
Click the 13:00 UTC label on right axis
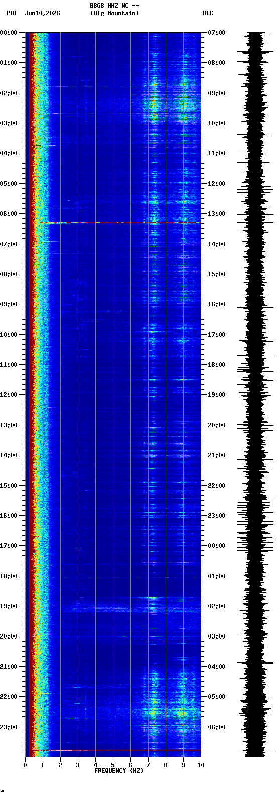coord(217,214)
